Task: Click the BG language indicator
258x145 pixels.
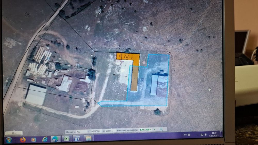Action: pos(185,135)
